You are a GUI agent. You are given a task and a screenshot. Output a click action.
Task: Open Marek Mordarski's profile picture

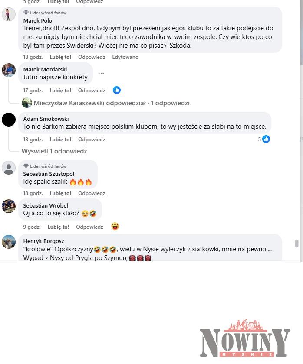[9, 70]
